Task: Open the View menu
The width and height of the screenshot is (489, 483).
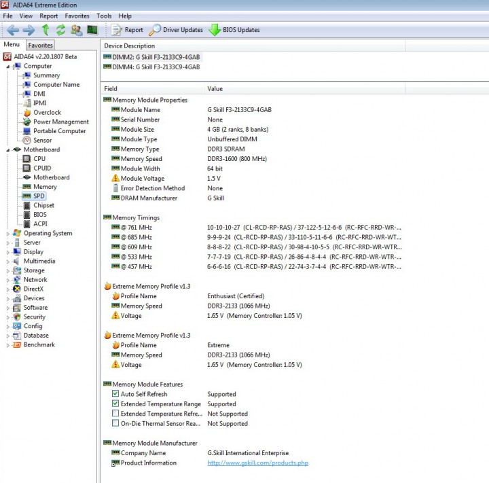Action: coord(26,16)
